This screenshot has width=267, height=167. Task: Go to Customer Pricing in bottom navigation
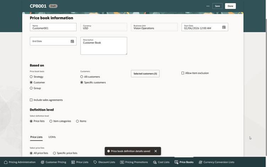pos(54,162)
